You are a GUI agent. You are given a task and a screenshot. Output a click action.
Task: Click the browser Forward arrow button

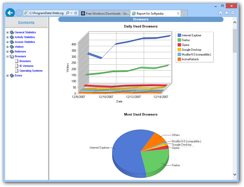pyautogui.click(x=19, y=13)
